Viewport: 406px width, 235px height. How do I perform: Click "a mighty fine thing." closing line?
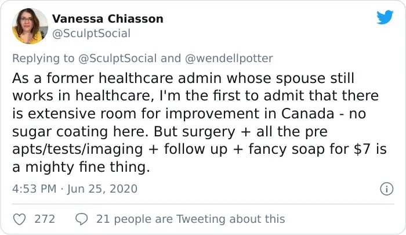(x=81, y=167)
